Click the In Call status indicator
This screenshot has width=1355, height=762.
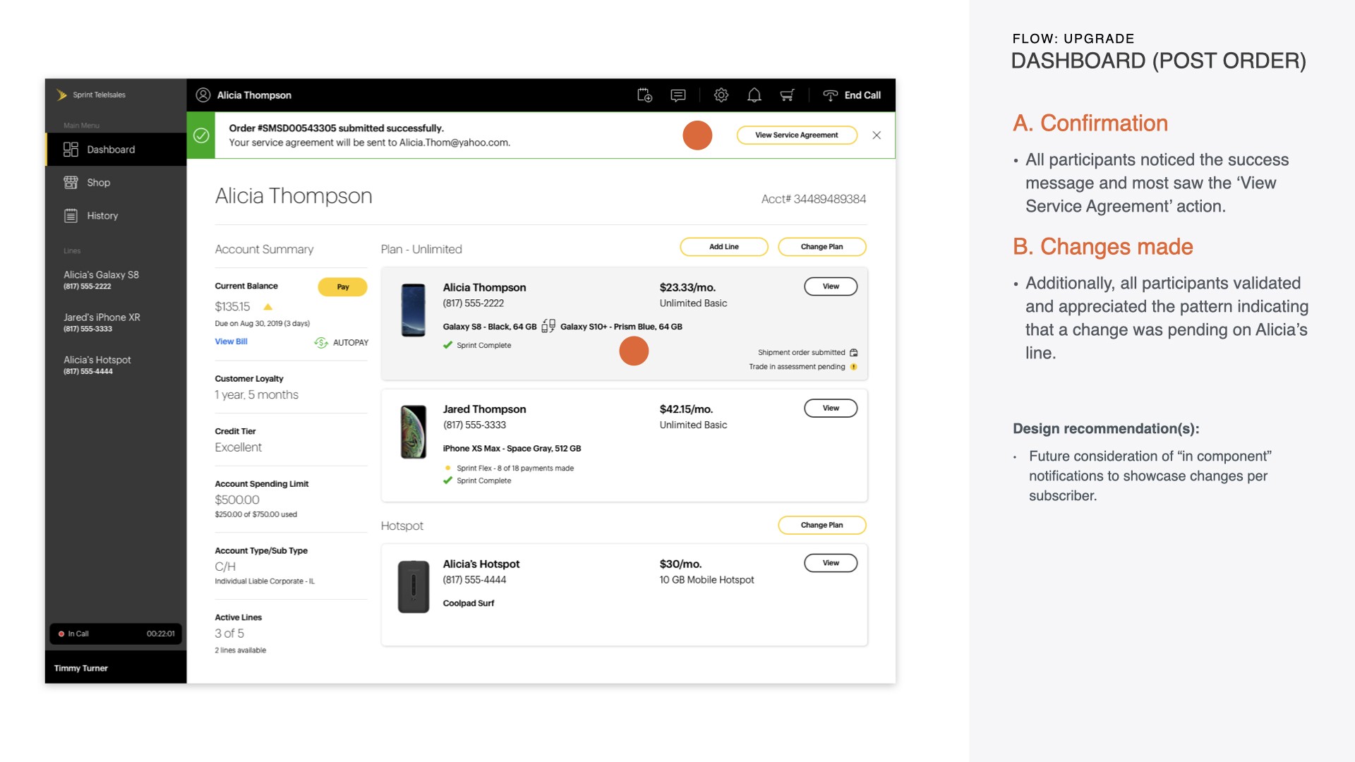pyautogui.click(x=116, y=634)
